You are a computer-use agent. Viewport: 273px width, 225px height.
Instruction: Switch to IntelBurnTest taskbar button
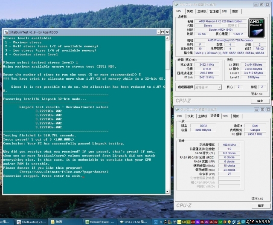click(31, 222)
